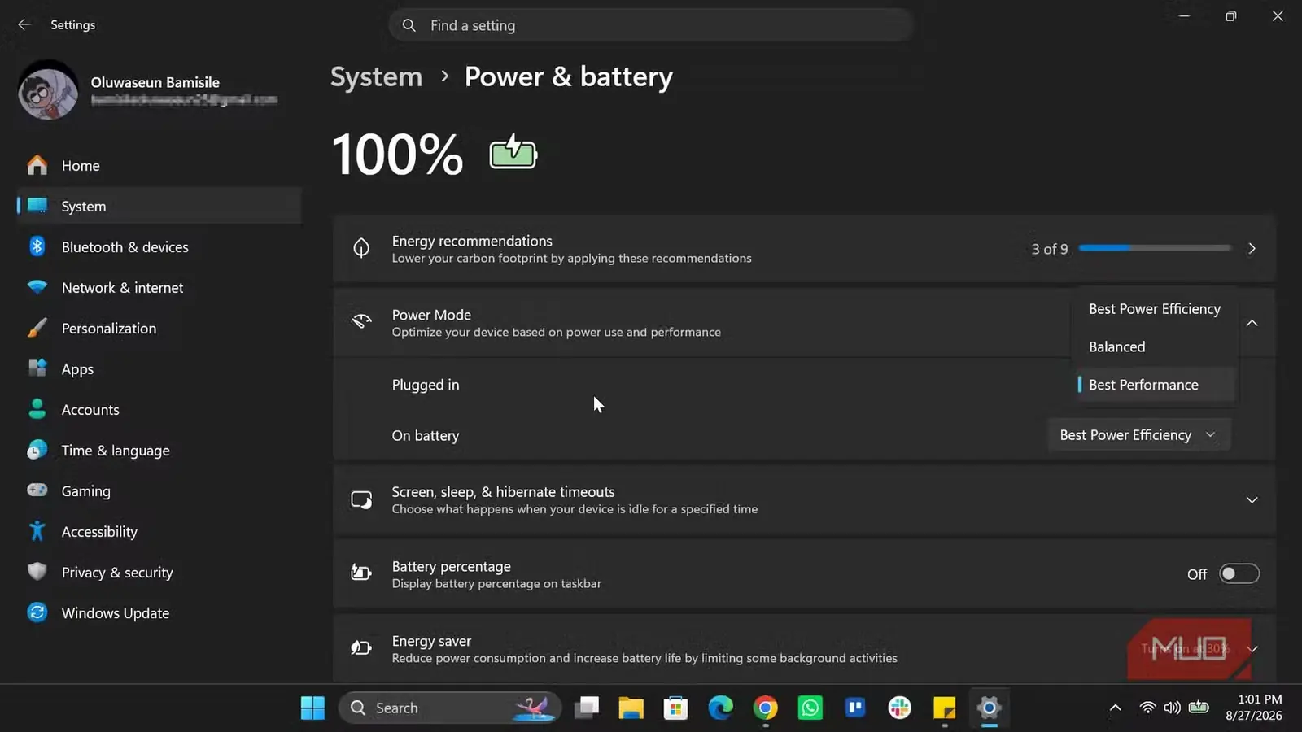Expand Screen, sleep, & hibernate timeouts
Screen dimensions: 1302x732
(x=804, y=500)
